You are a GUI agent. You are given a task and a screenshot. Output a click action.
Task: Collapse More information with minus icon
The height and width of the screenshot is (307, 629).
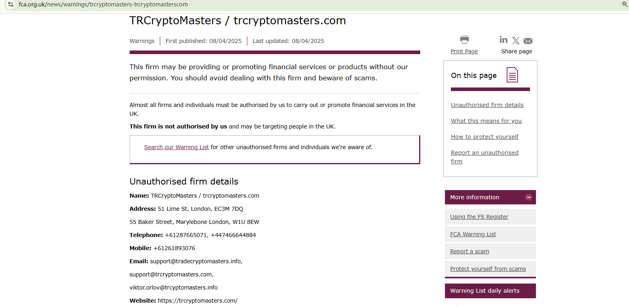528,197
